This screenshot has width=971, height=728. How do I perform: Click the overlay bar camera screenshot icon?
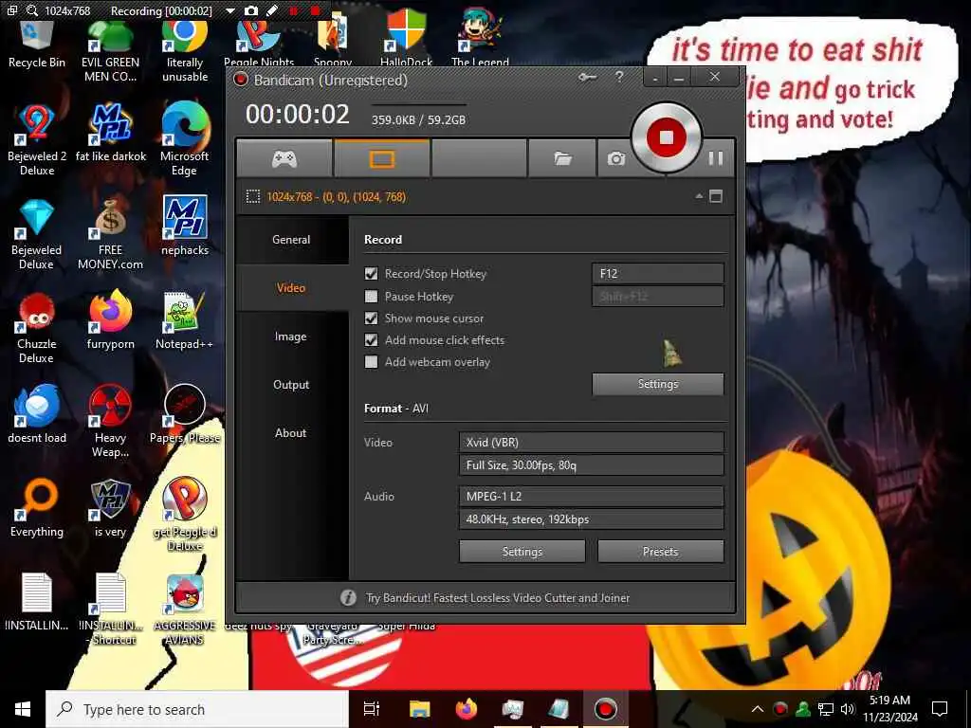(x=250, y=10)
